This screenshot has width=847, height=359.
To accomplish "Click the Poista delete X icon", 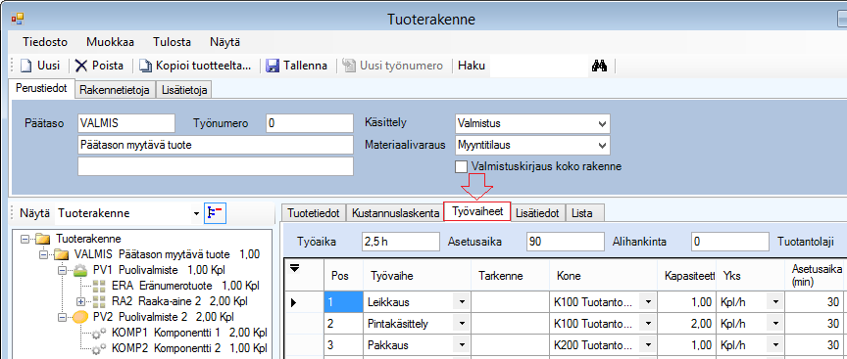I will (81, 66).
